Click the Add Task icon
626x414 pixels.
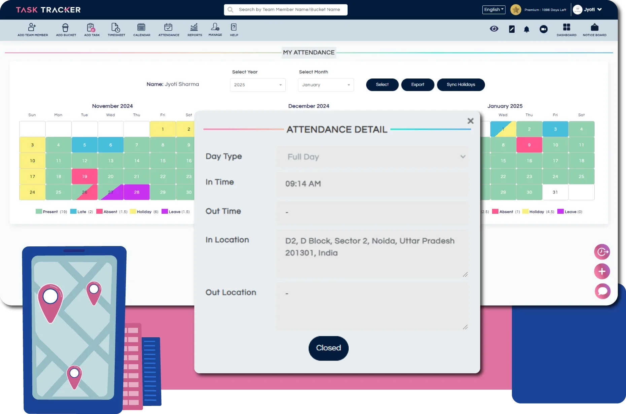92,30
